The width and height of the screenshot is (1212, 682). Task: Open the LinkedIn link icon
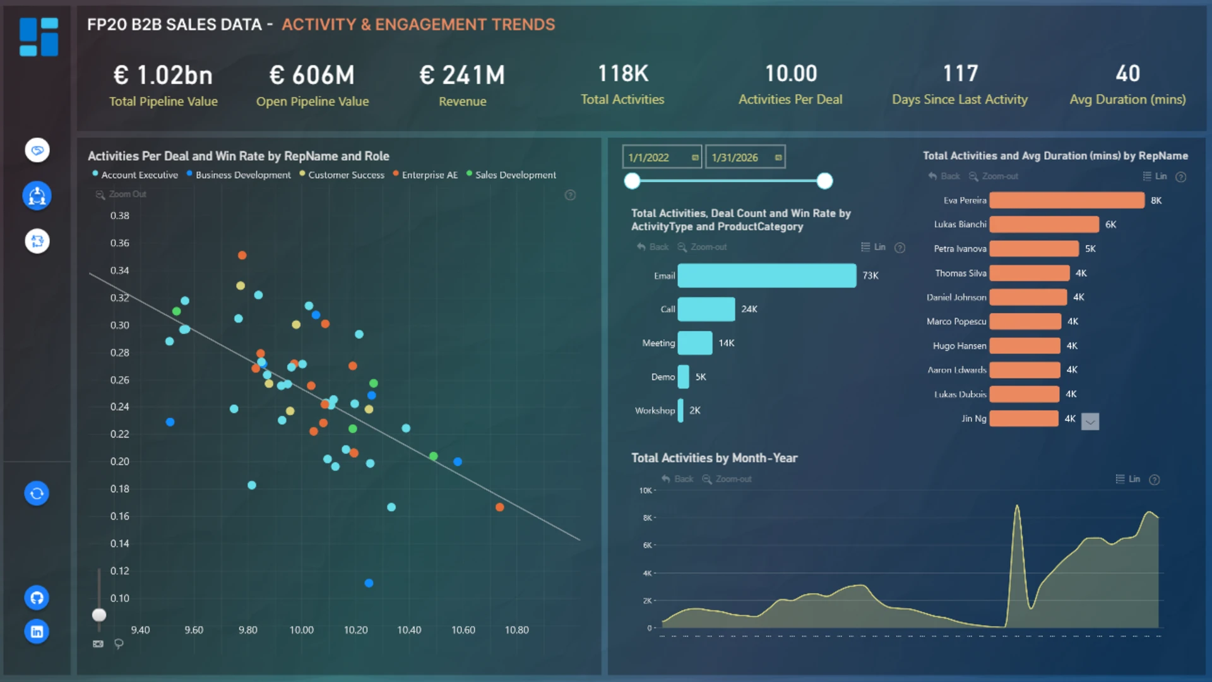[x=37, y=631]
